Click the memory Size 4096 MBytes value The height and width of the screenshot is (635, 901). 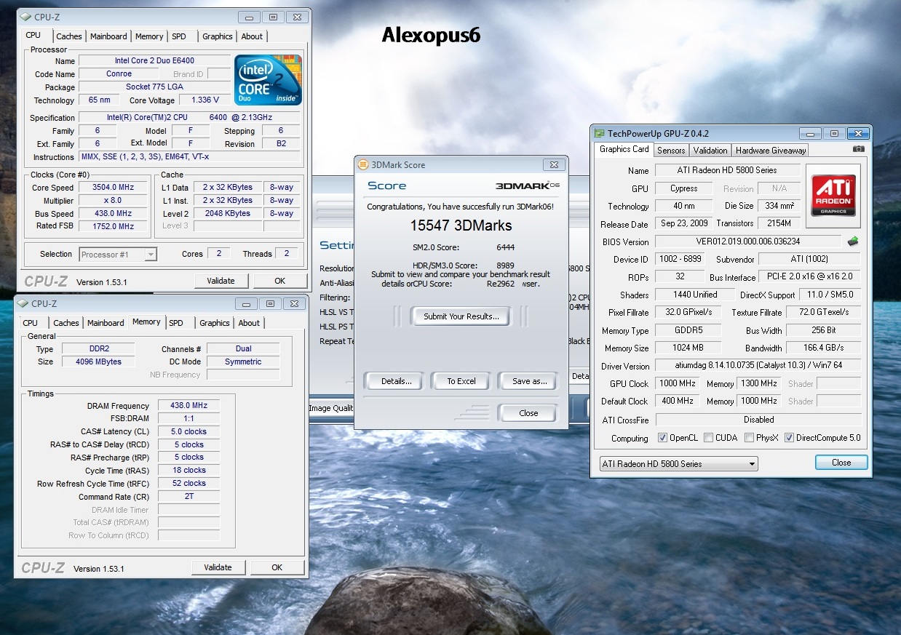coord(99,362)
